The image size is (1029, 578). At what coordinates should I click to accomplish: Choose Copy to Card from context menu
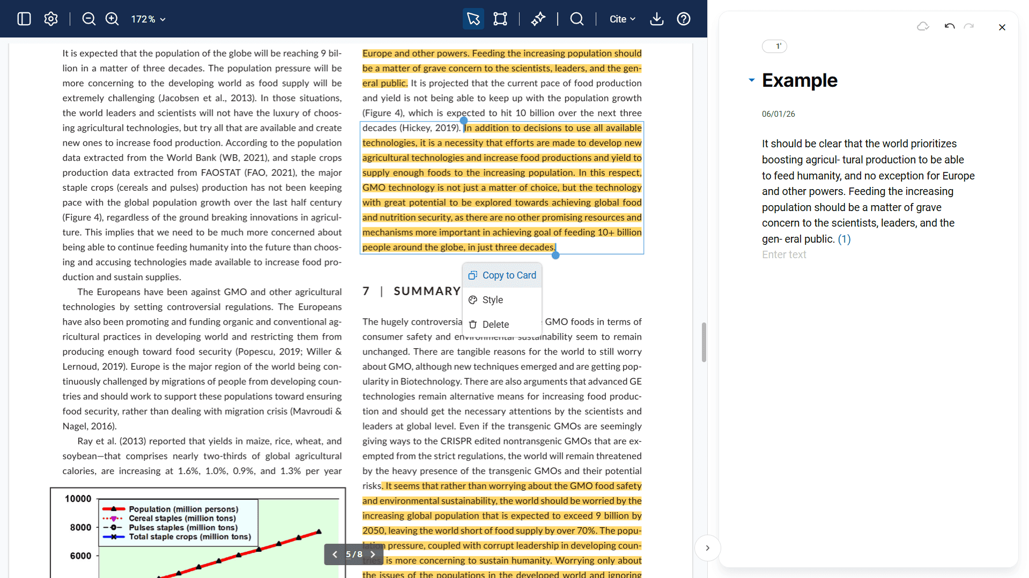[x=502, y=275]
